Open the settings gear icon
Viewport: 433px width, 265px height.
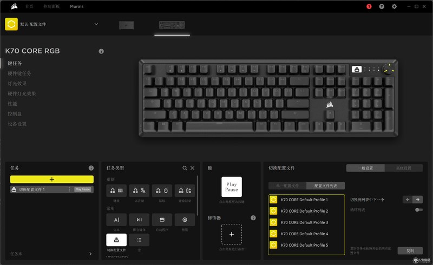395,6
